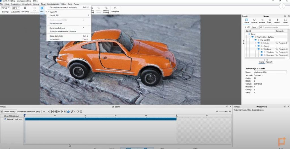
Task: Click the blue Camera 1 animation bar
Action: click(x=101, y=119)
